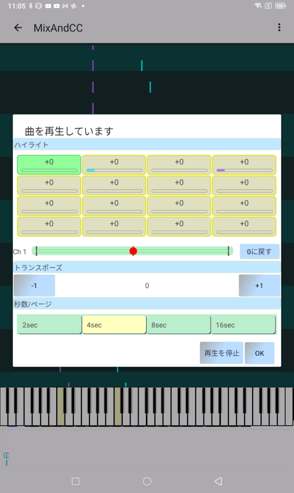Click the red knob on Ch 1 slider

133,251
